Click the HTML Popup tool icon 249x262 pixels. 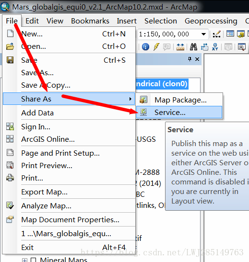166,47
